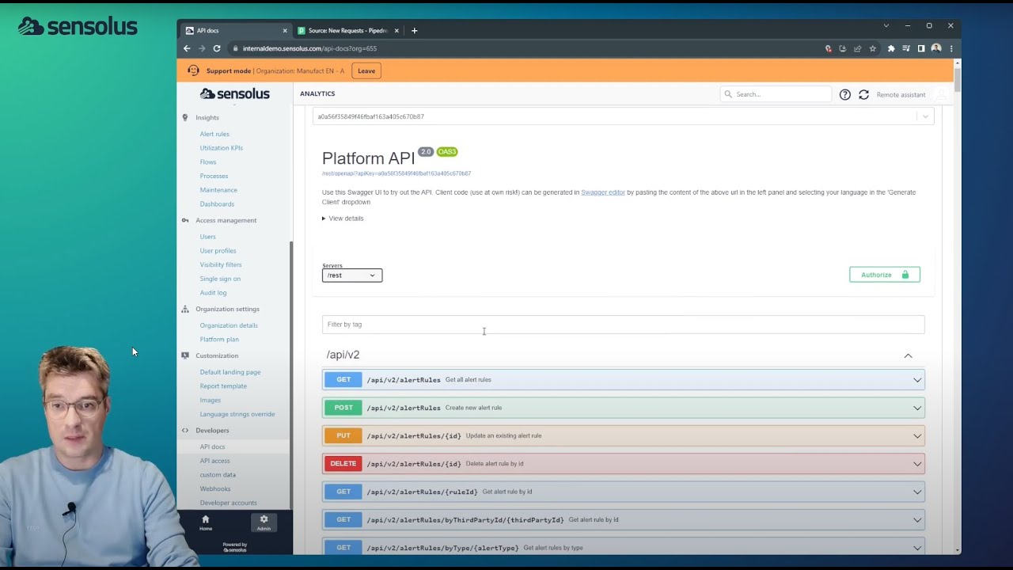Click the browser address bar

tap(522, 48)
